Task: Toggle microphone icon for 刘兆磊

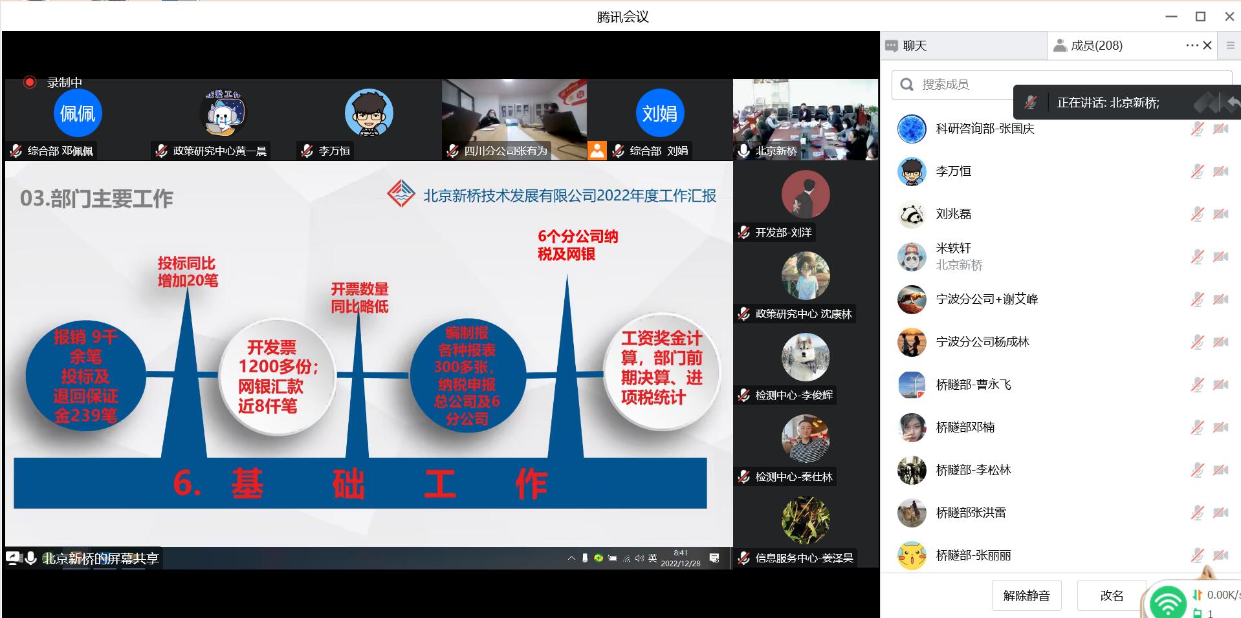Action: click(1197, 214)
